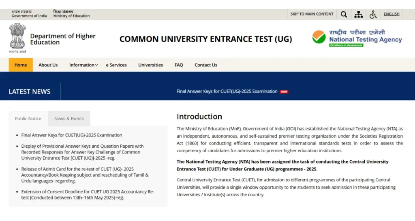Open the ENGLISH language selector
Screen dimensions: 415x221
(391, 14)
